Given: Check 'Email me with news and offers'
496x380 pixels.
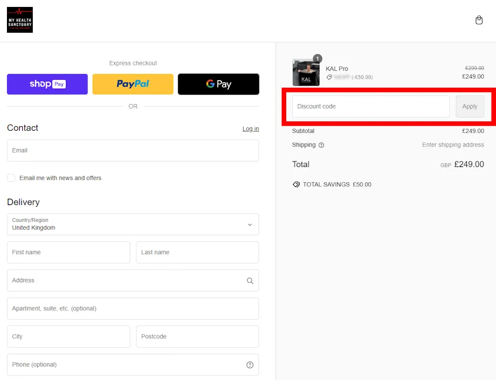Looking at the screenshot, I should 11,178.
